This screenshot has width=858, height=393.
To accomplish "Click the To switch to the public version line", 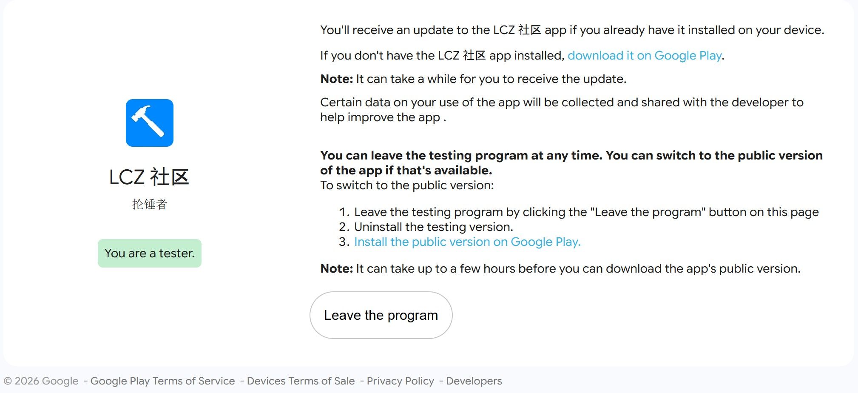I will click(407, 185).
